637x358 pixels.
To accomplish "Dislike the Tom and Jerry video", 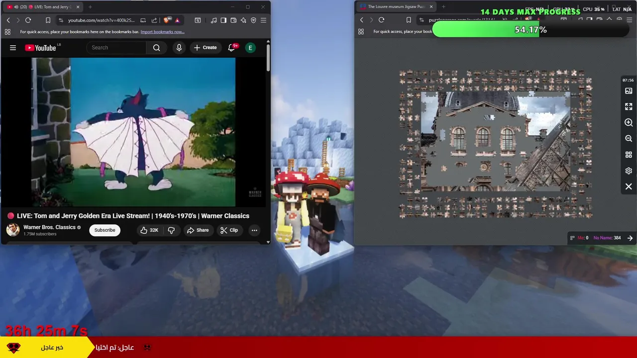I will (x=171, y=230).
